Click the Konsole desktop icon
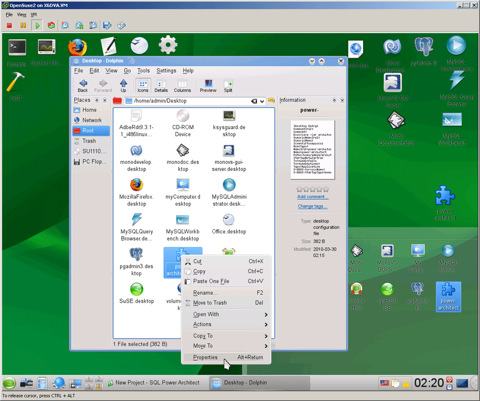Screen dimensions: 480x401 click(x=17, y=48)
